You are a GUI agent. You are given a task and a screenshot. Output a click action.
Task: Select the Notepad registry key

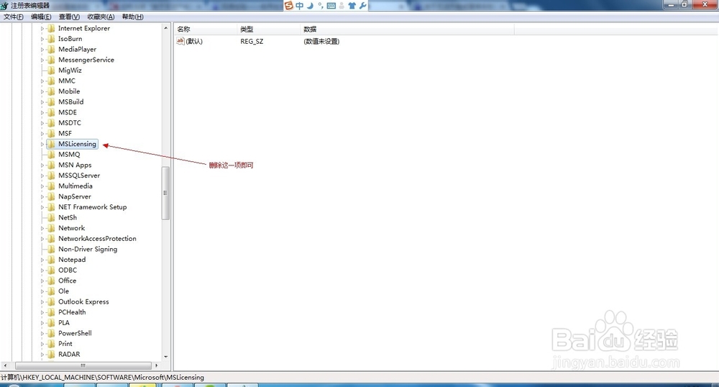[x=72, y=260]
